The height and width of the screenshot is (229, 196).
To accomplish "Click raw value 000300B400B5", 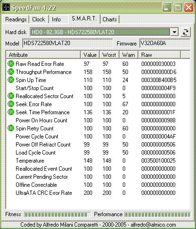I will click(x=159, y=80).
